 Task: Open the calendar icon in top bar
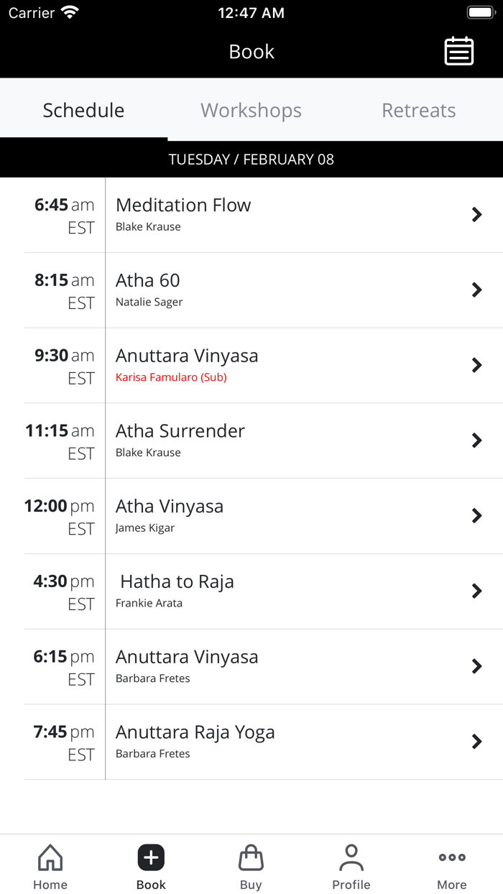tap(458, 51)
